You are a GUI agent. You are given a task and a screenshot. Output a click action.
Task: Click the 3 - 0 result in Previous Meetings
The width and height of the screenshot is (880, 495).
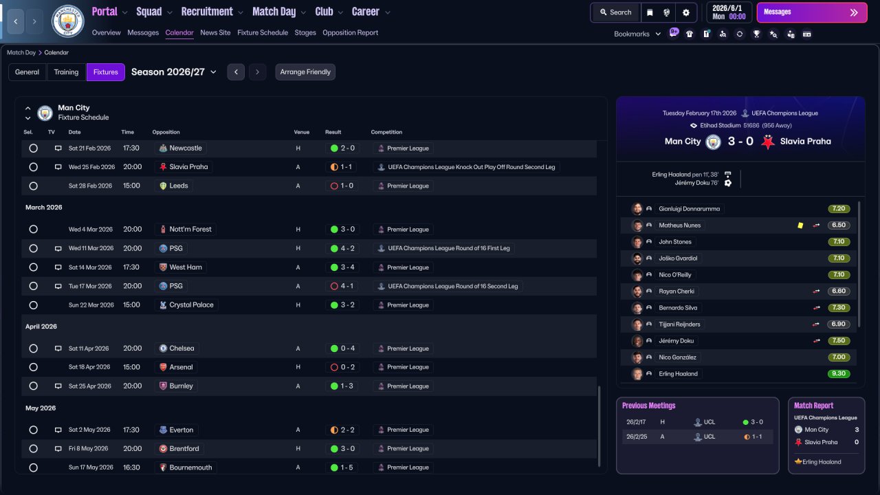[x=753, y=422]
